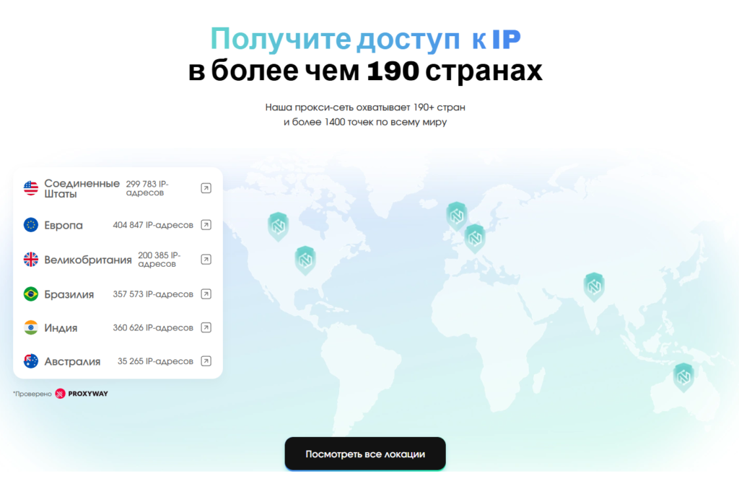Open the arrow icon for Соединенные Штаты

[x=206, y=188]
